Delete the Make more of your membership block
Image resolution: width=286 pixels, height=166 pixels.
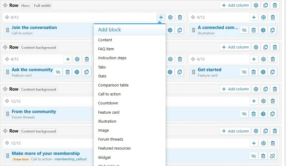[263, 156]
